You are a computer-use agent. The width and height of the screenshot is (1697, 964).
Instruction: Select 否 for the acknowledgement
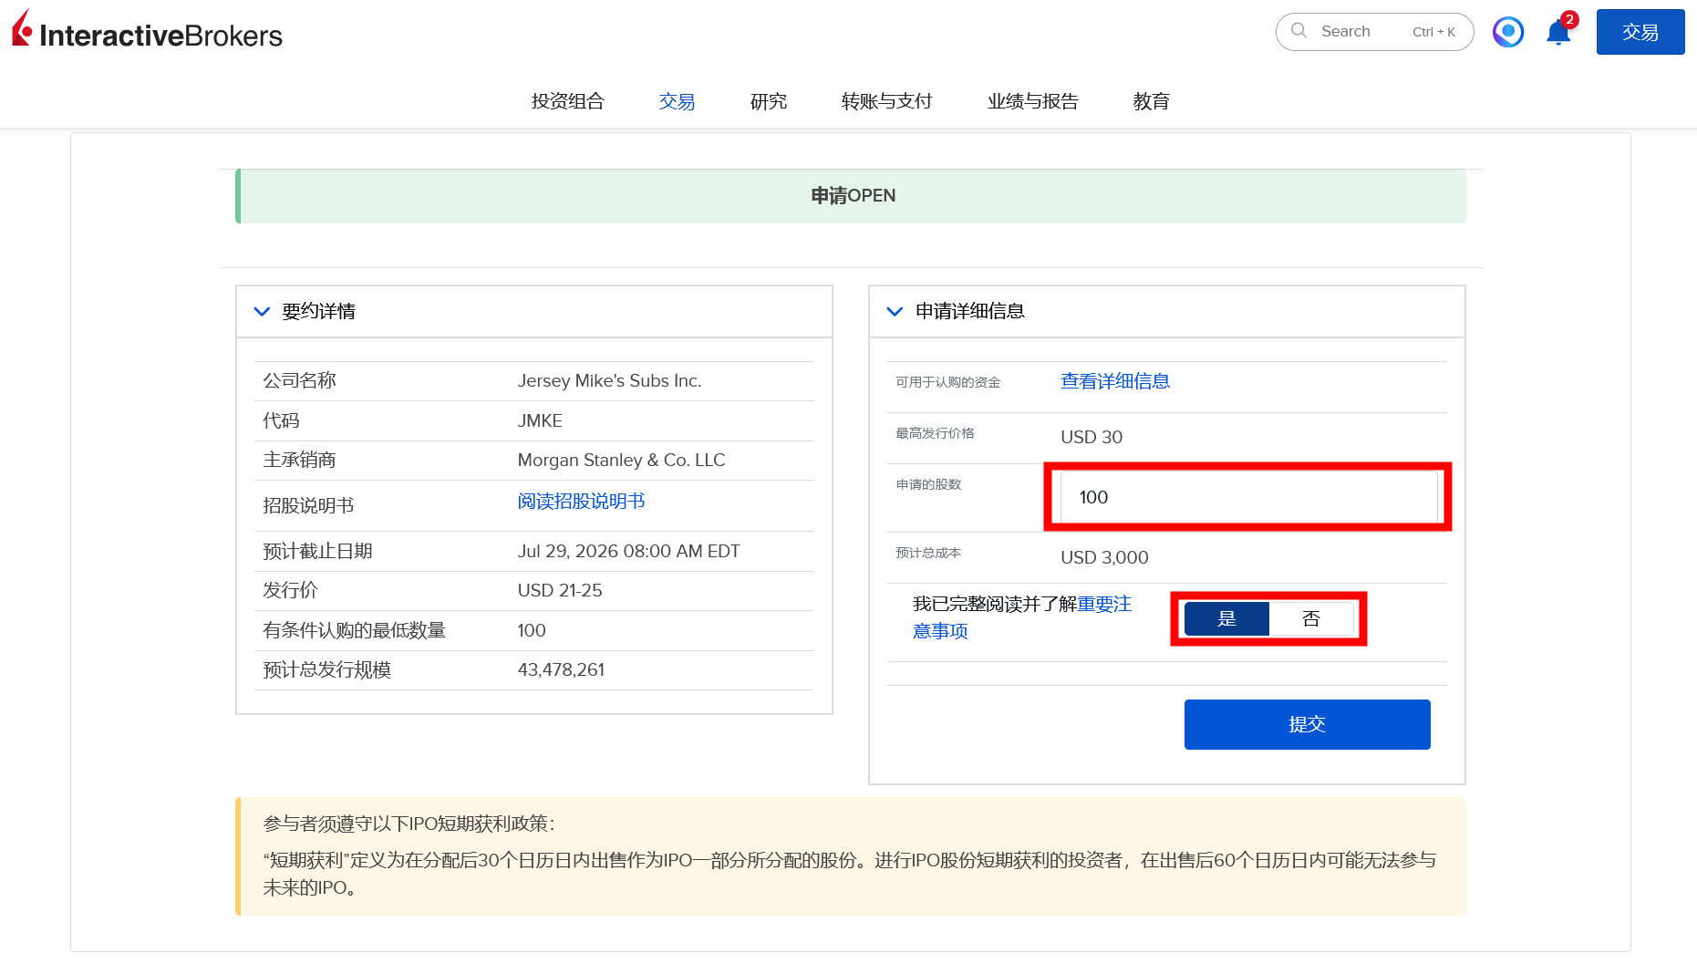click(1311, 619)
